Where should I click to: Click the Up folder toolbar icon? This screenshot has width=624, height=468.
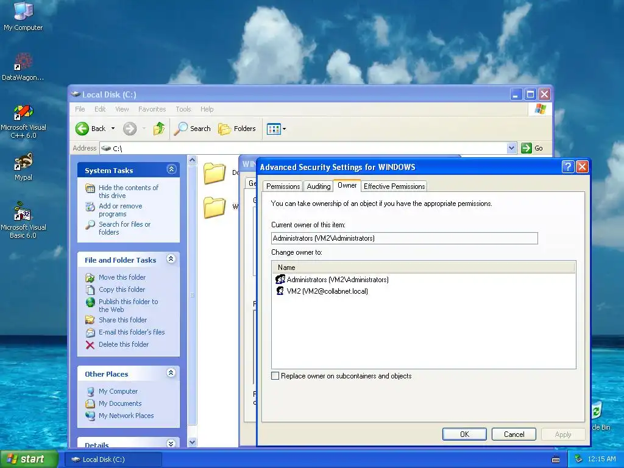tap(159, 129)
